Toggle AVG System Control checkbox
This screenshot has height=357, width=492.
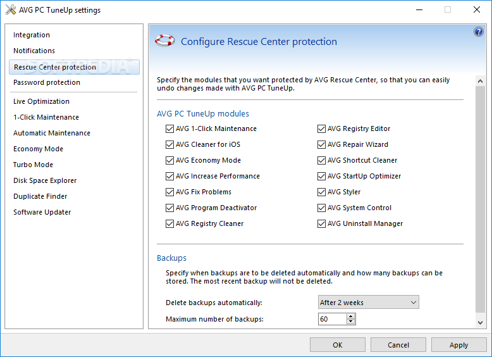coord(322,208)
